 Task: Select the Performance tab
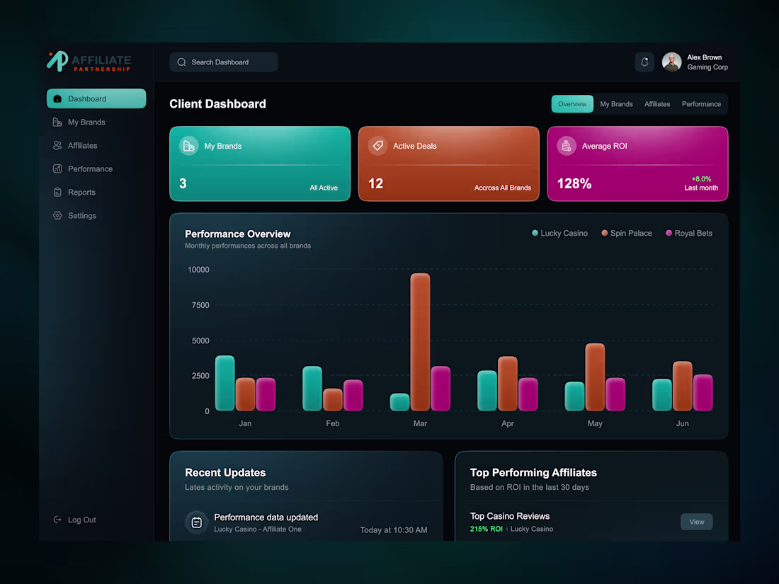pos(701,103)
